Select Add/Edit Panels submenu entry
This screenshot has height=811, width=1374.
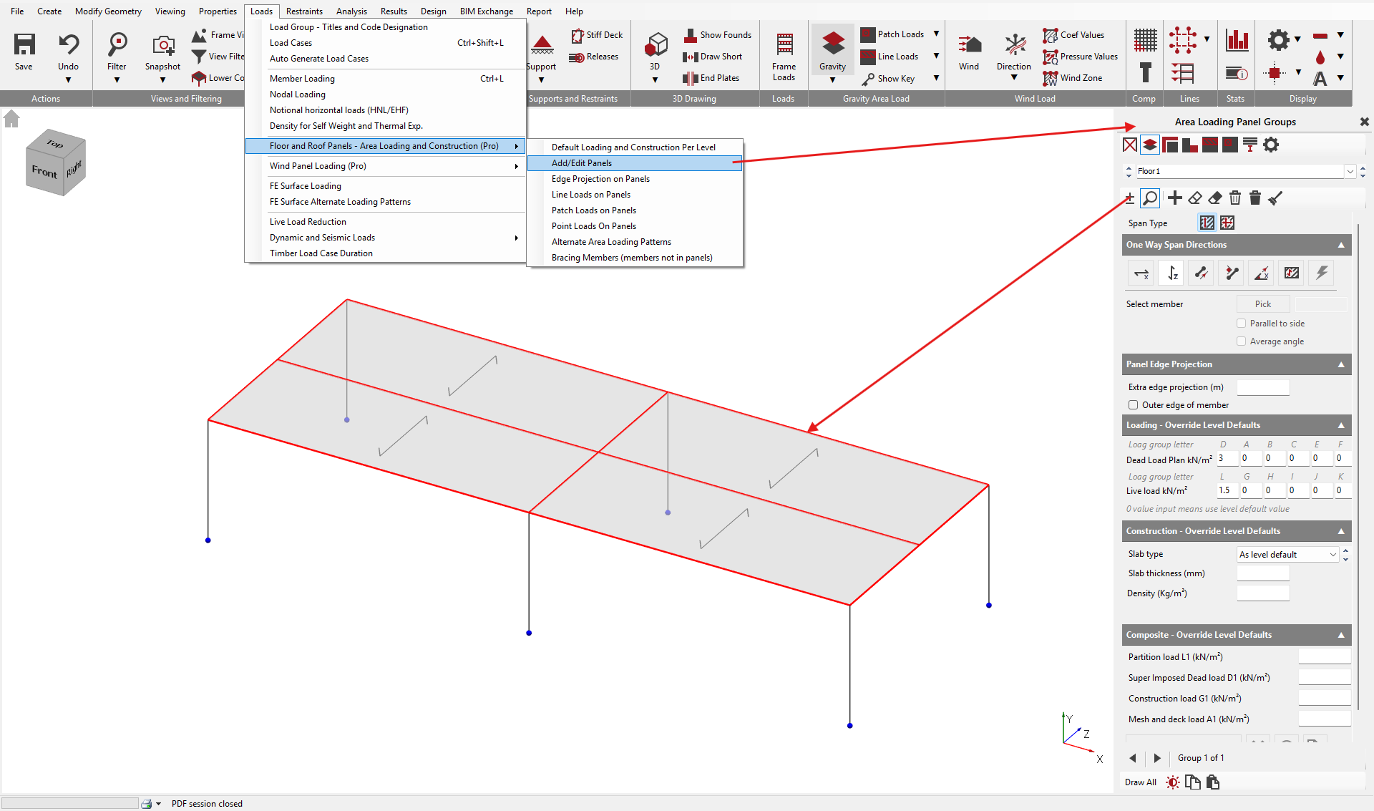[635, 163]
